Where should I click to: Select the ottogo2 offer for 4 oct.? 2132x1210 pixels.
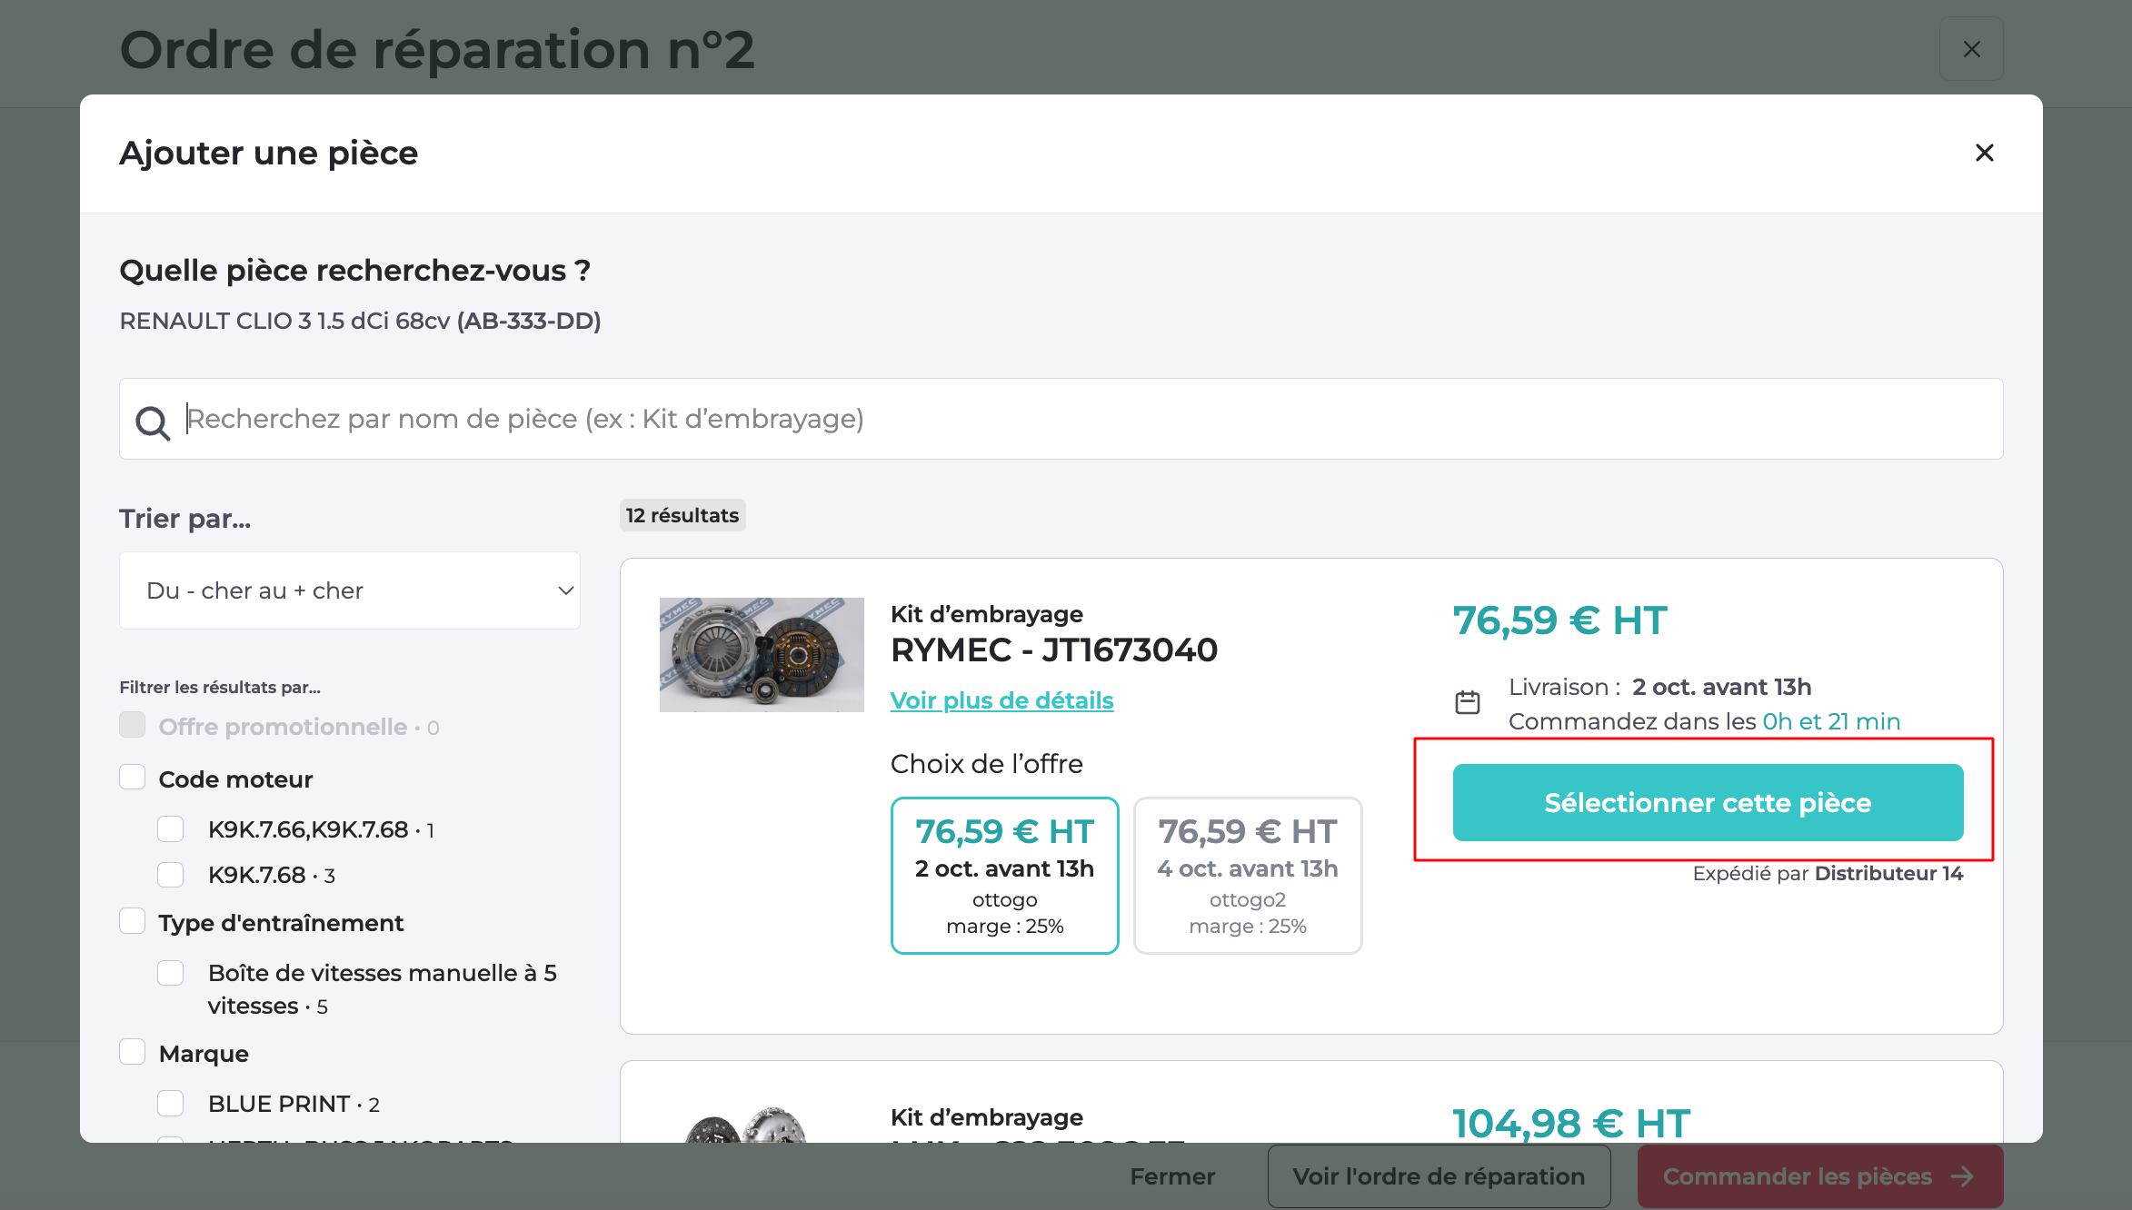click(x=1248, y=875)
